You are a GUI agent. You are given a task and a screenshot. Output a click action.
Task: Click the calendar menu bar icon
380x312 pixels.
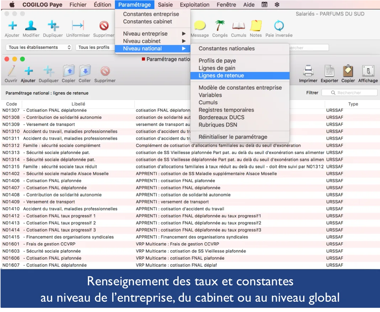264,5
